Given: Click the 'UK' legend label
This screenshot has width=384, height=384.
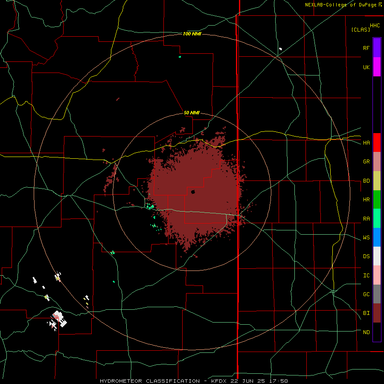Looking at the screenshot, I should click(366, 67).
